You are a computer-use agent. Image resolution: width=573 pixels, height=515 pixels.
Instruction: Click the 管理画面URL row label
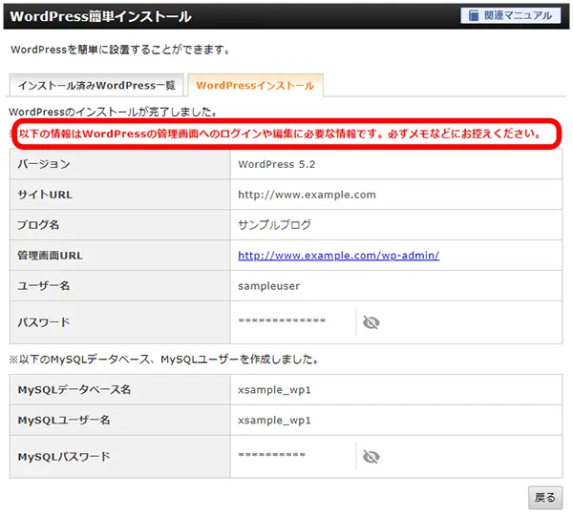[x=52, y=256]
